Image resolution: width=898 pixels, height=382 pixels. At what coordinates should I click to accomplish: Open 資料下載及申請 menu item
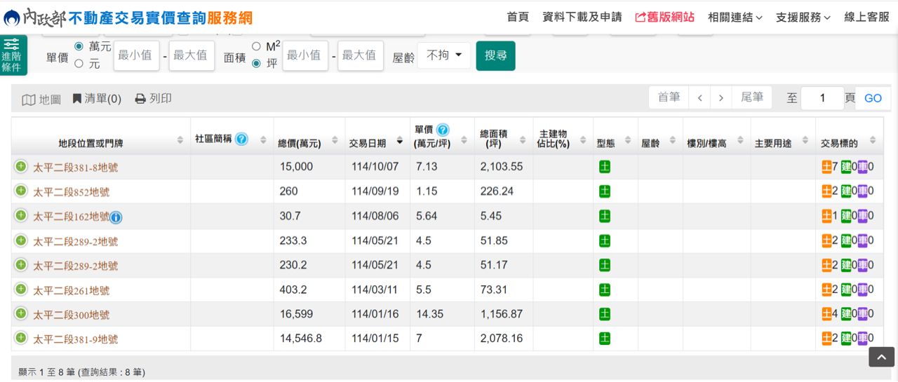pos(582,18)
